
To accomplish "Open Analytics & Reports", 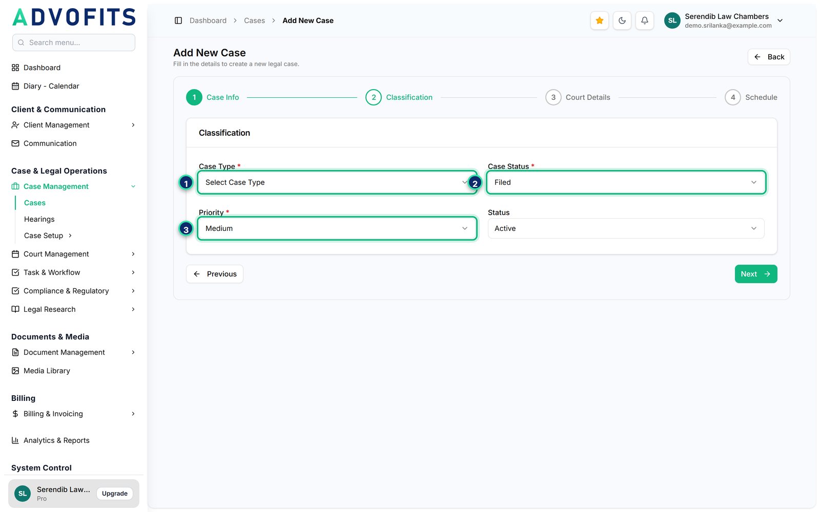I will [x=74, y=440].
